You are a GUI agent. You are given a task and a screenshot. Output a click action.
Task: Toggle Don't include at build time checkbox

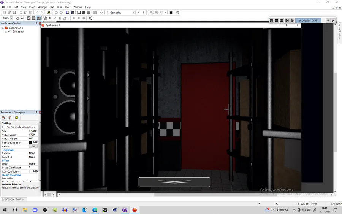pos(3,127)
